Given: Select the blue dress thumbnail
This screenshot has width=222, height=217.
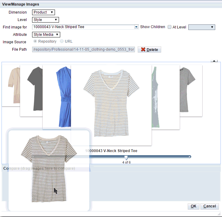Looking at the screenshot, I should [57, 97].
